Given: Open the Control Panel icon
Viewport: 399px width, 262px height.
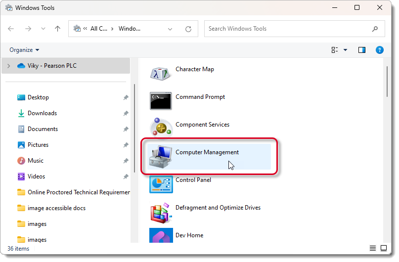Looking at the screenshot, I should click(162, 185).
